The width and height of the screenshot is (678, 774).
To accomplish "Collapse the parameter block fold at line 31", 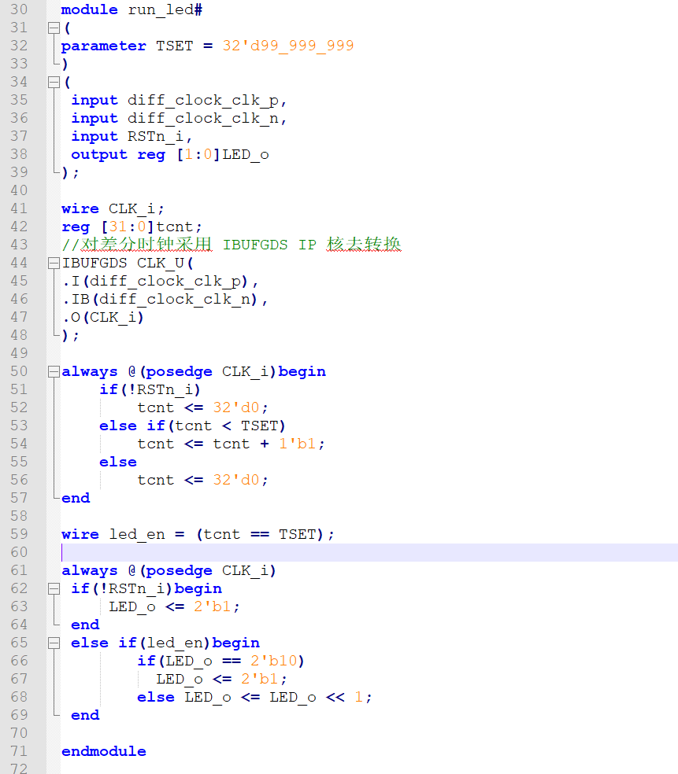I will pyautogui.click(x=53, y=28).
